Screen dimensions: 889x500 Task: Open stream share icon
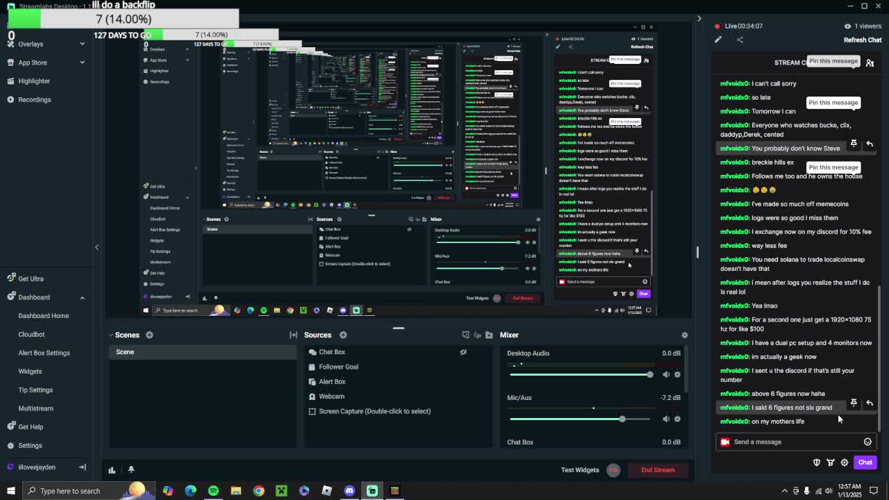740,40
